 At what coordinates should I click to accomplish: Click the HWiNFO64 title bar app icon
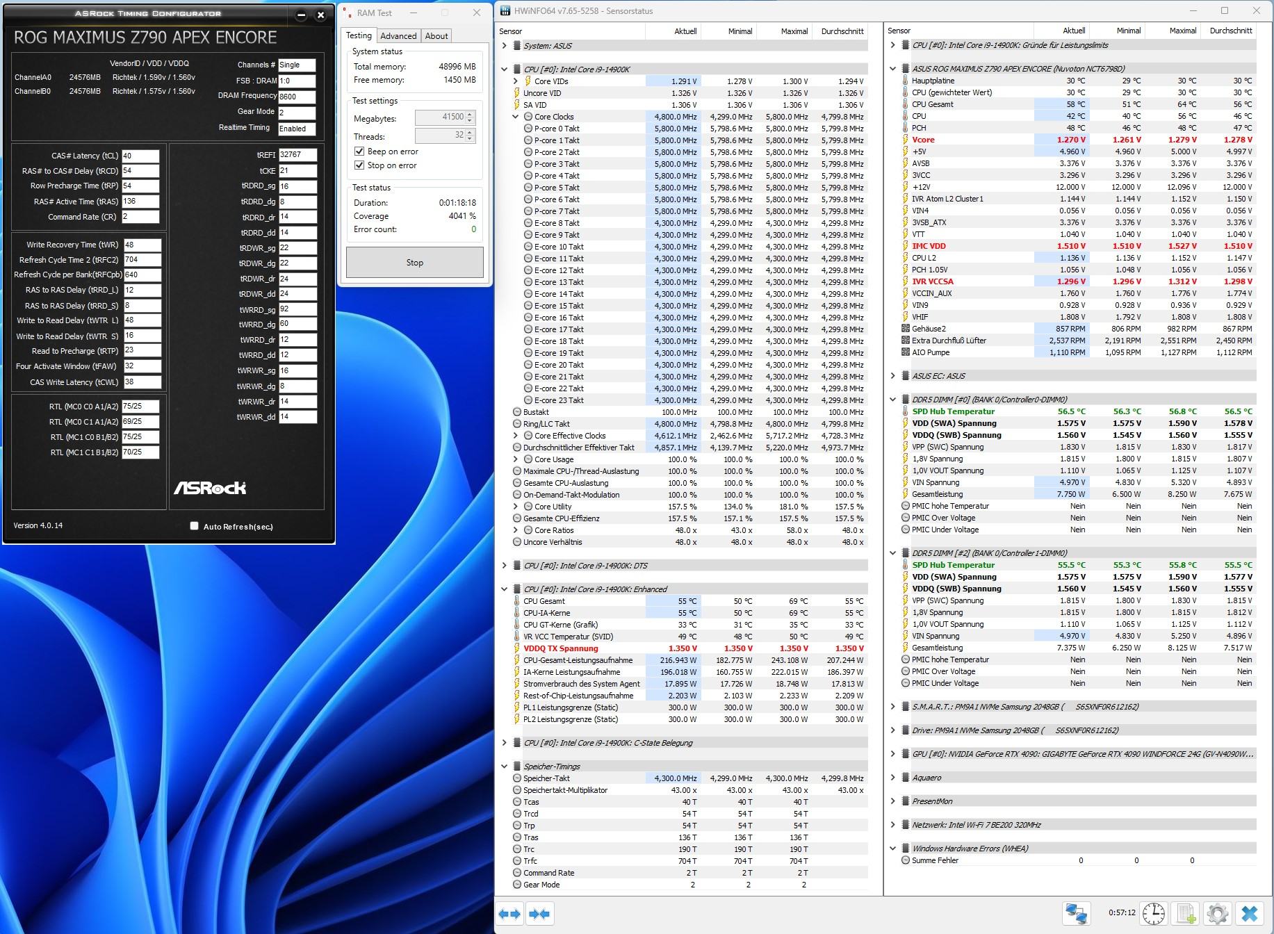pyautogui.click(x=505, y=11)
